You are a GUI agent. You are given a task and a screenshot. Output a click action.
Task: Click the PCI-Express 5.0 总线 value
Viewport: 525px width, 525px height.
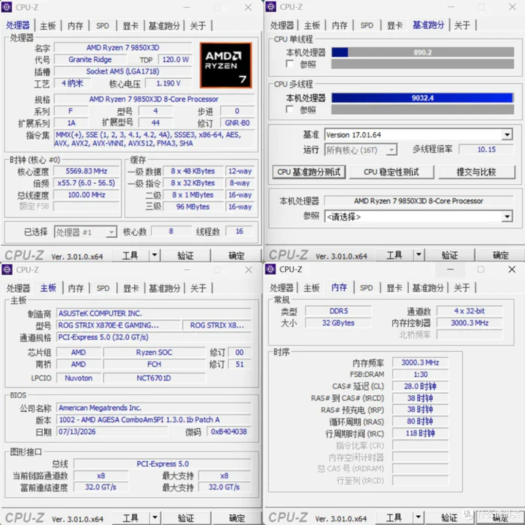162,464
